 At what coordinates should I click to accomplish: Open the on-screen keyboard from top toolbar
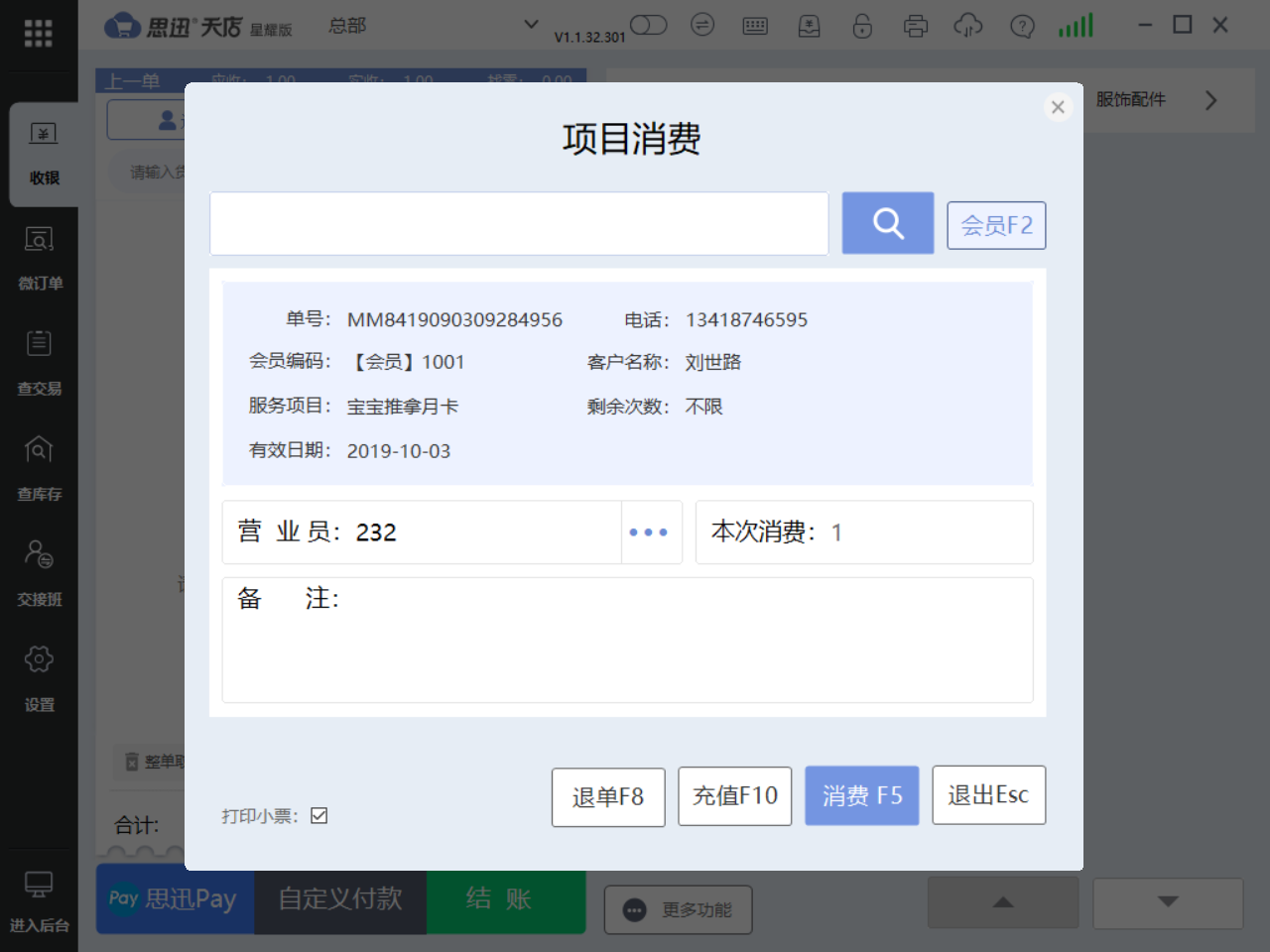point(755,25)
